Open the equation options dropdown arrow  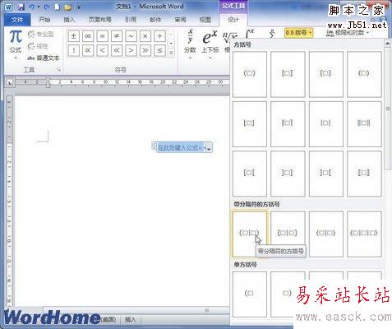[209, 148]
